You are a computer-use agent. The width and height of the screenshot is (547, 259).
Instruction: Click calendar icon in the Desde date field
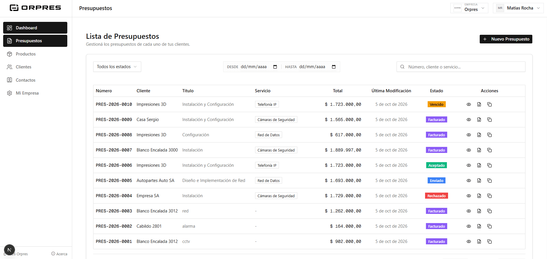click(x=275, y=67)
